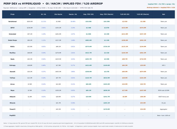This screenshot has height=129, width=177.
Task: Select Arcus' '$12.4M' volume cell
Action: [x=58, y=84]
